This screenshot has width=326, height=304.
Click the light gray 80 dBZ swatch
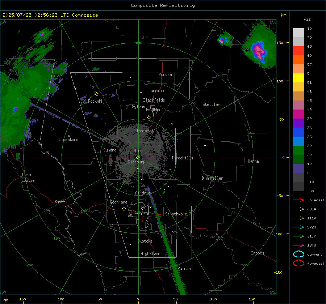coord(298,33)
